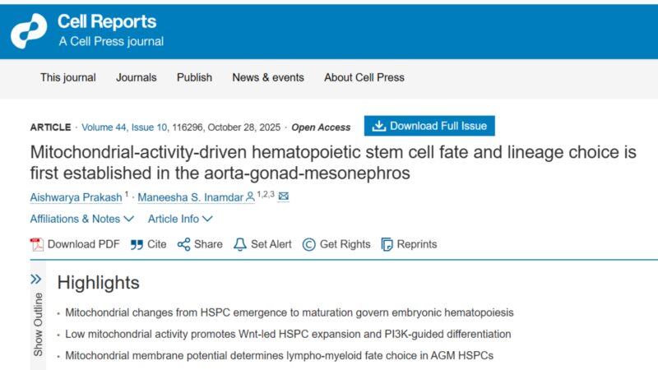Image resolution: width=658 pixels, height=370 pixels.
Task: Click the Download PDF icon
Action: point(36,244)
